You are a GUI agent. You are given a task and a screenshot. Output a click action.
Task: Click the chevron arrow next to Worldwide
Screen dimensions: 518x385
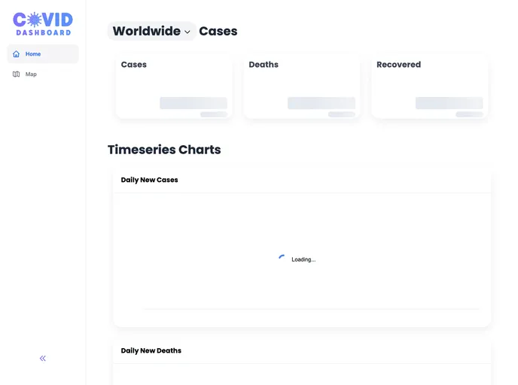(187, 32)
